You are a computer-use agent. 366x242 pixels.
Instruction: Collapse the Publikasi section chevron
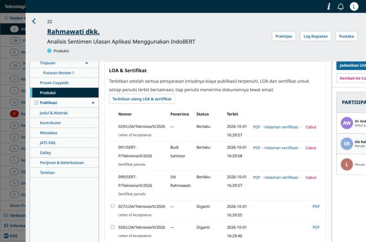tap(93, 102)
